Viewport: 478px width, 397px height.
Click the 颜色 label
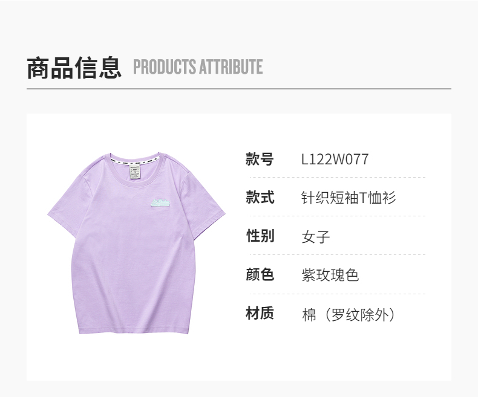260,274
